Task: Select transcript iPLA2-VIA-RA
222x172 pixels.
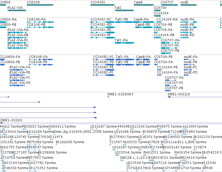Action: [18, 30]
